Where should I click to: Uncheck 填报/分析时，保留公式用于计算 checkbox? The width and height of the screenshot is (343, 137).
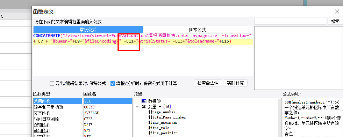click(113, 83)
